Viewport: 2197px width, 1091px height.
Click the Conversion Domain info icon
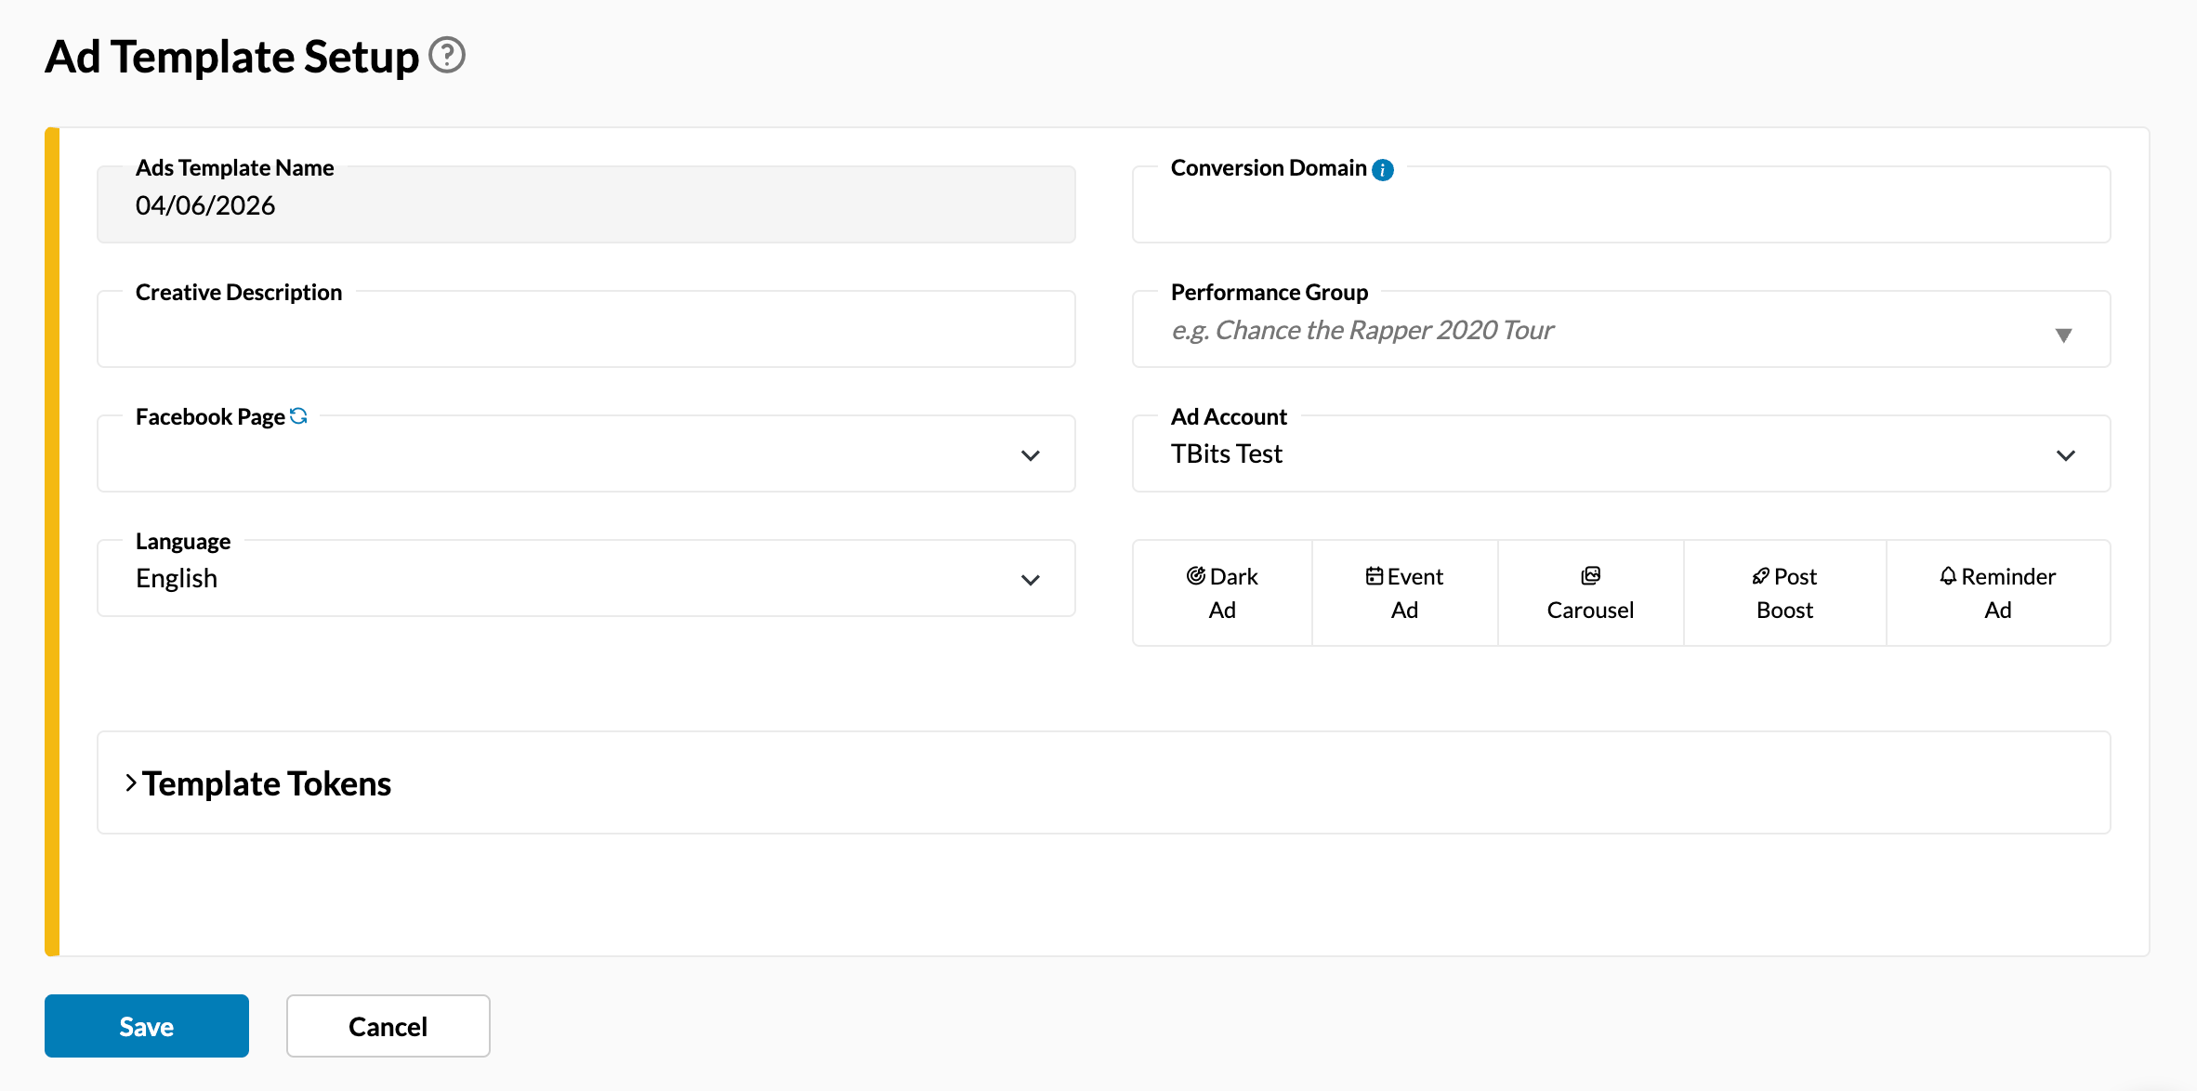point(1383,170)
